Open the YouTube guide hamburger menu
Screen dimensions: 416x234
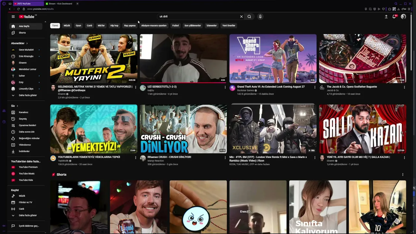(13, 17)
